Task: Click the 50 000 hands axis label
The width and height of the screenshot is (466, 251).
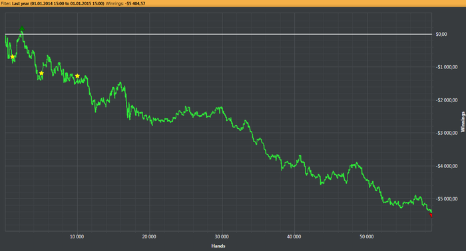Action: coord(366,236)
